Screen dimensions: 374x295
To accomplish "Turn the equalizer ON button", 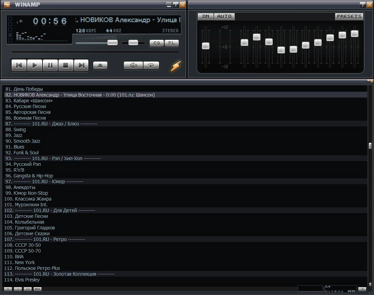I will [x=206, y=16].
